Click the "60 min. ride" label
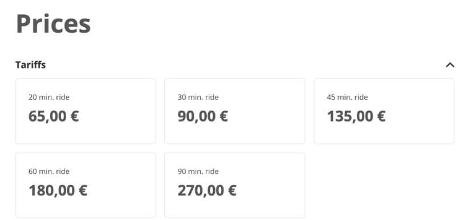 pyautogui.click(x=49, y=172)
